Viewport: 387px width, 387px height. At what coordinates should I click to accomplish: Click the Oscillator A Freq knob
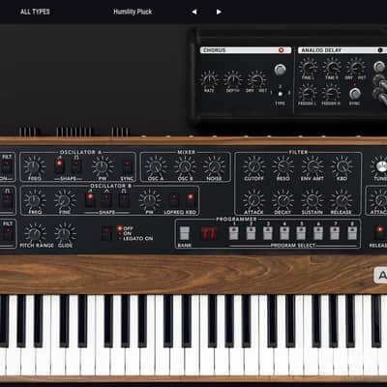pos(34,166)
